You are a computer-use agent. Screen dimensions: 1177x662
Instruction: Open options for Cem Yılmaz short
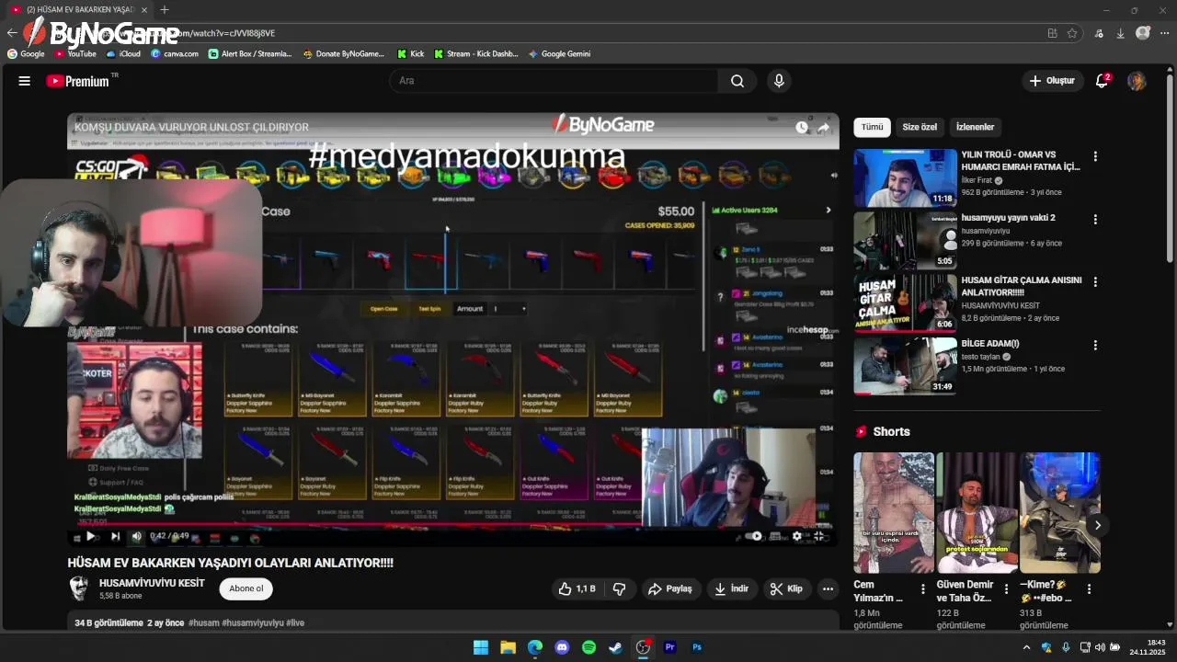923,588
